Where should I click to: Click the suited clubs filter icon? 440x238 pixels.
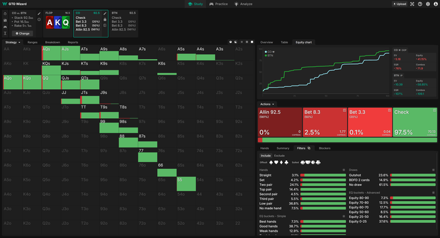click(x=318, y=162)
